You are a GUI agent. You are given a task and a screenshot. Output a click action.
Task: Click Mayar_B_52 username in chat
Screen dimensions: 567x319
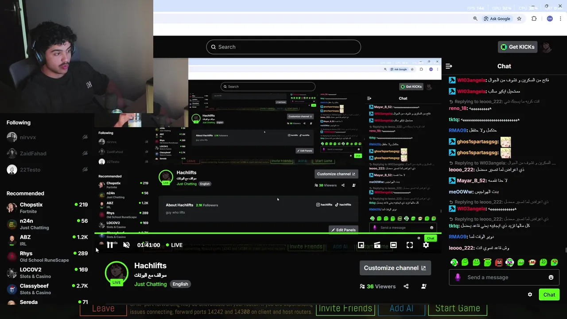tap(471, 181)
